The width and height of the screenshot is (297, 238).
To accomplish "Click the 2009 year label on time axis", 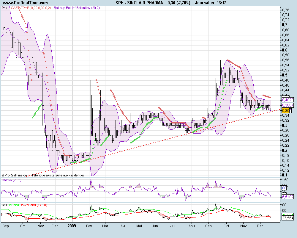I will [x=72, y=226].
